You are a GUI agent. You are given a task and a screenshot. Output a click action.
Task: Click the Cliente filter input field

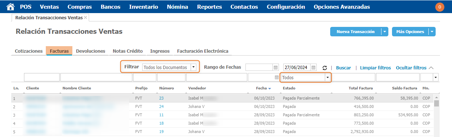click(42, 77)
